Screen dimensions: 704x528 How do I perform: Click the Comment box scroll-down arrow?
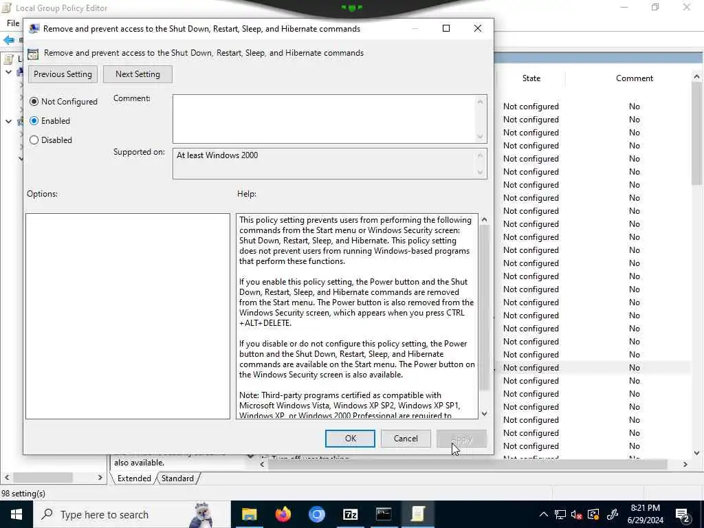481,137
